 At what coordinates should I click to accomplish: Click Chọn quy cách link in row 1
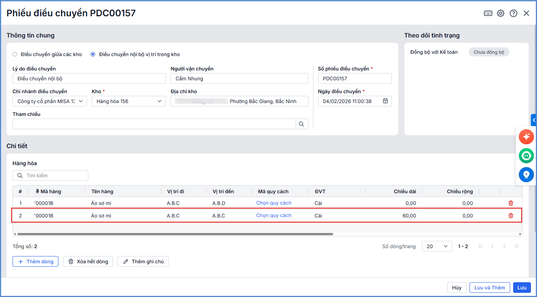(274, 203)
